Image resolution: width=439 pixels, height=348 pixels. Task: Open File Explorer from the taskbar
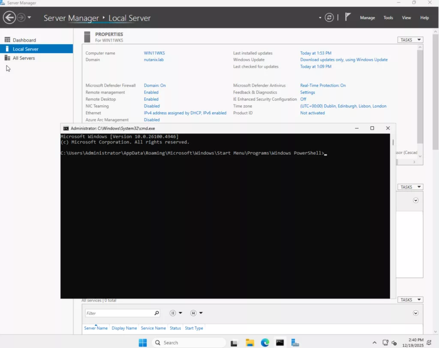[250, 342]
